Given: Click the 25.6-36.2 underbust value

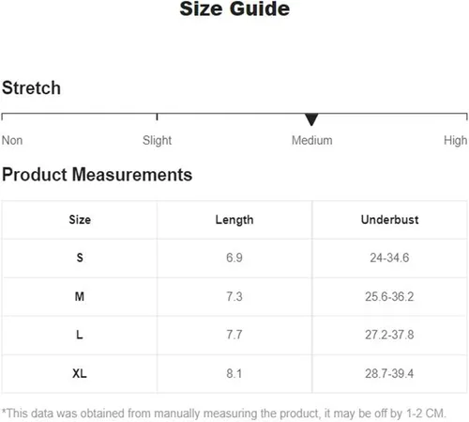Looking at the screenshot, I should pyautogui.click(x=389, y=296).
